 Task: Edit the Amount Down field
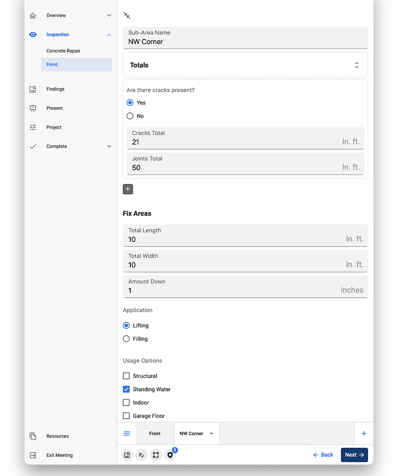245,286
